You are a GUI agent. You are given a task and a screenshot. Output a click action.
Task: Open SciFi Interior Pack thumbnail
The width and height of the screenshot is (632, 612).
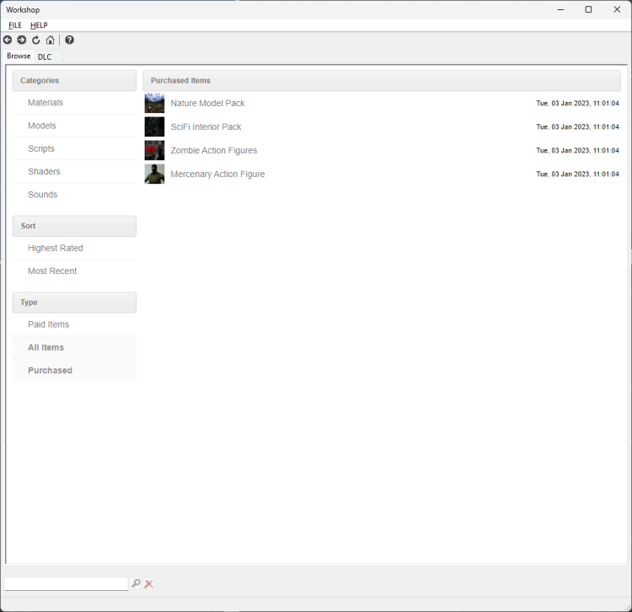click(155, 127)
